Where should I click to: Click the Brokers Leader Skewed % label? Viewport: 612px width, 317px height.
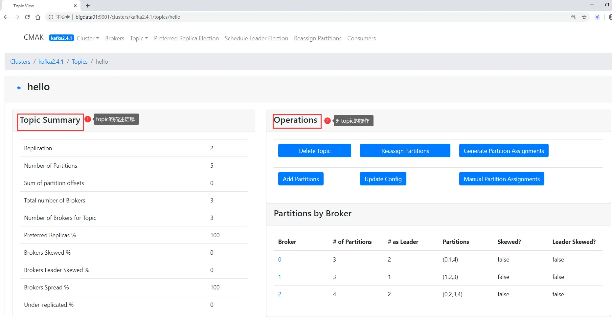coord(57,270)
